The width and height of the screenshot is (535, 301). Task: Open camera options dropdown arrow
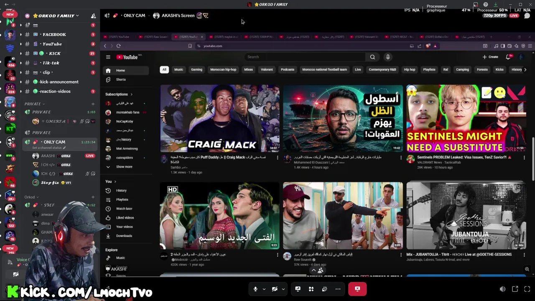tap(283, 289)
